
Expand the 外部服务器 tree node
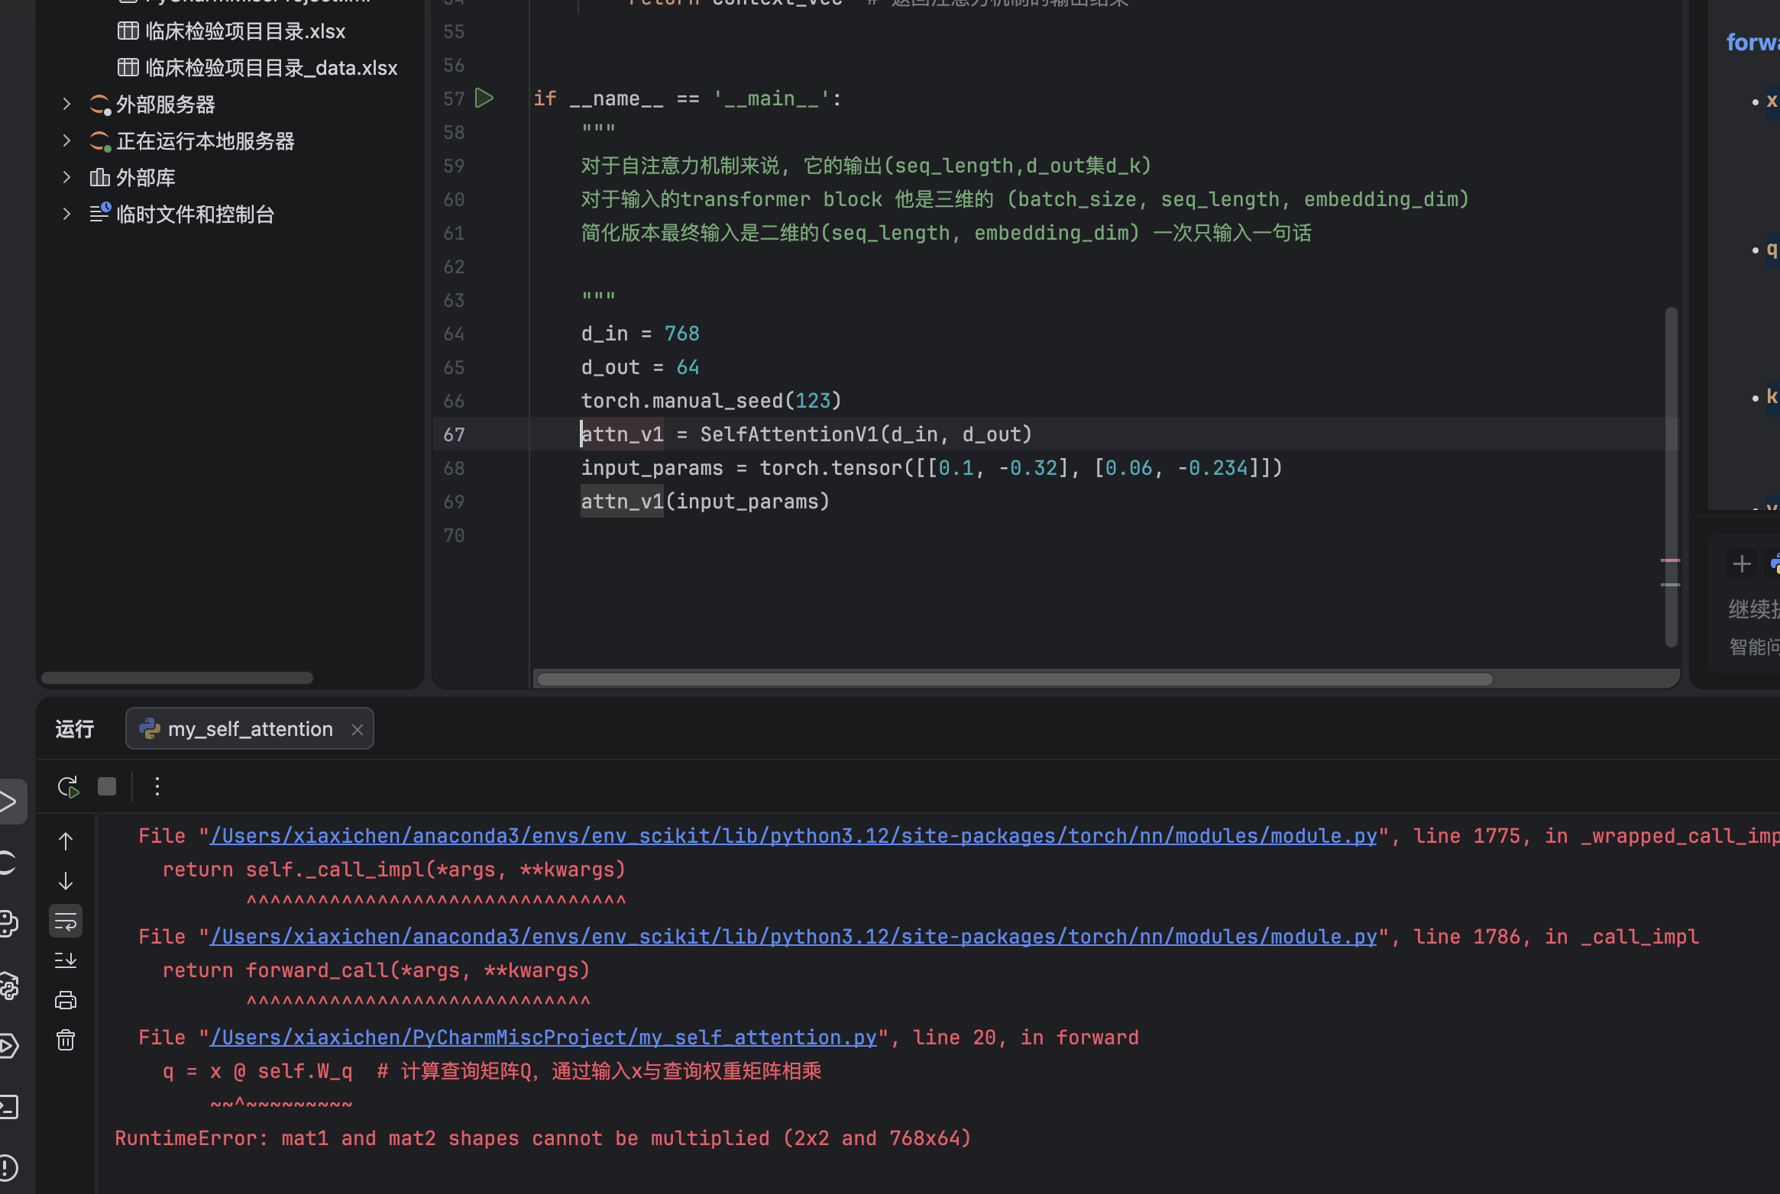click(66, 104)
